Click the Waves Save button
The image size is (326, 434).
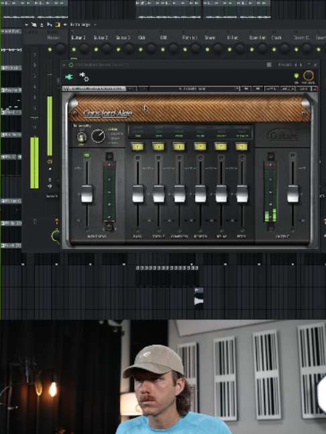(303, 88)
